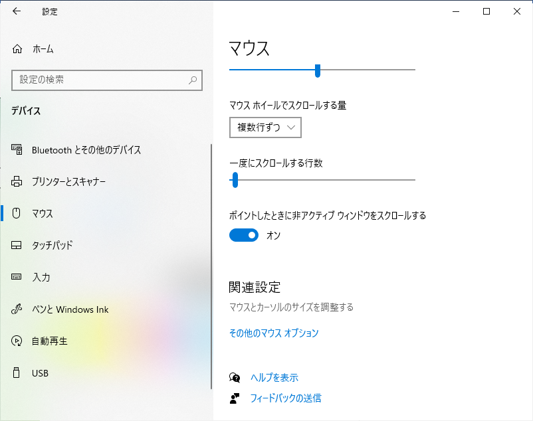Maximize the 設定 window
The image size is (533, 421).
pyautogui.click(x=486, y=11)
